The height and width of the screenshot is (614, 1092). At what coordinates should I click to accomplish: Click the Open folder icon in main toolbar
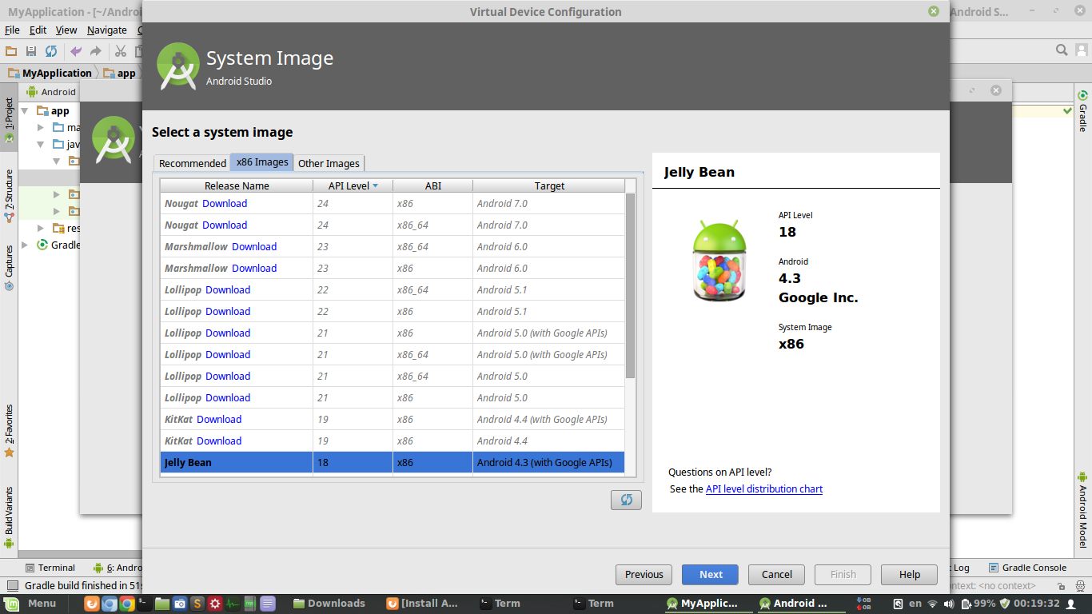point(11,51)
